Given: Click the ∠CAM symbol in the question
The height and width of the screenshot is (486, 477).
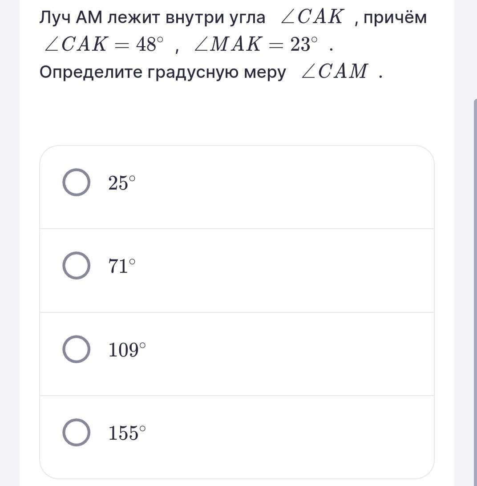Looking at the screenshot, I should pos(335,71).
